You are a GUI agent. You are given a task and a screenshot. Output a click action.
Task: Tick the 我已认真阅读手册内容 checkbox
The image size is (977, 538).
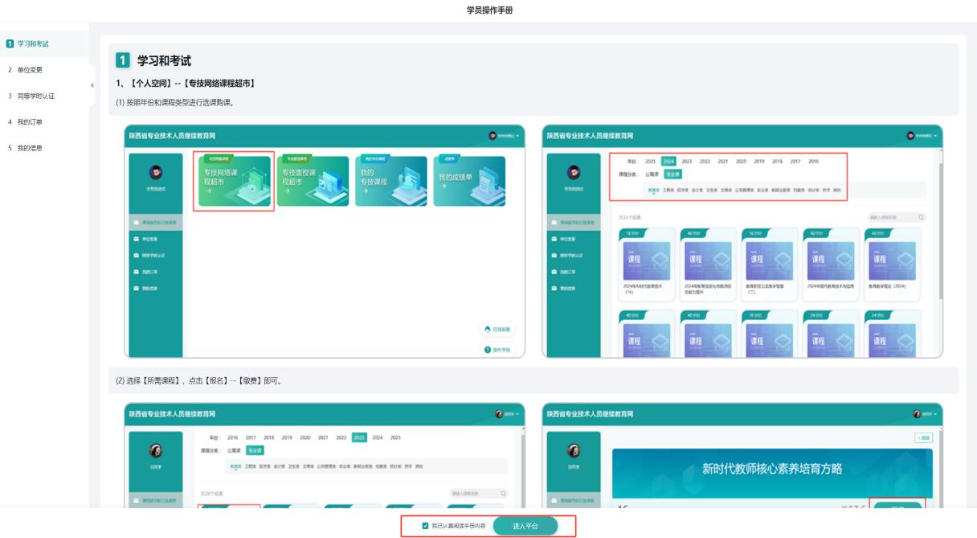pyautogui.click(x=425, y=526)
